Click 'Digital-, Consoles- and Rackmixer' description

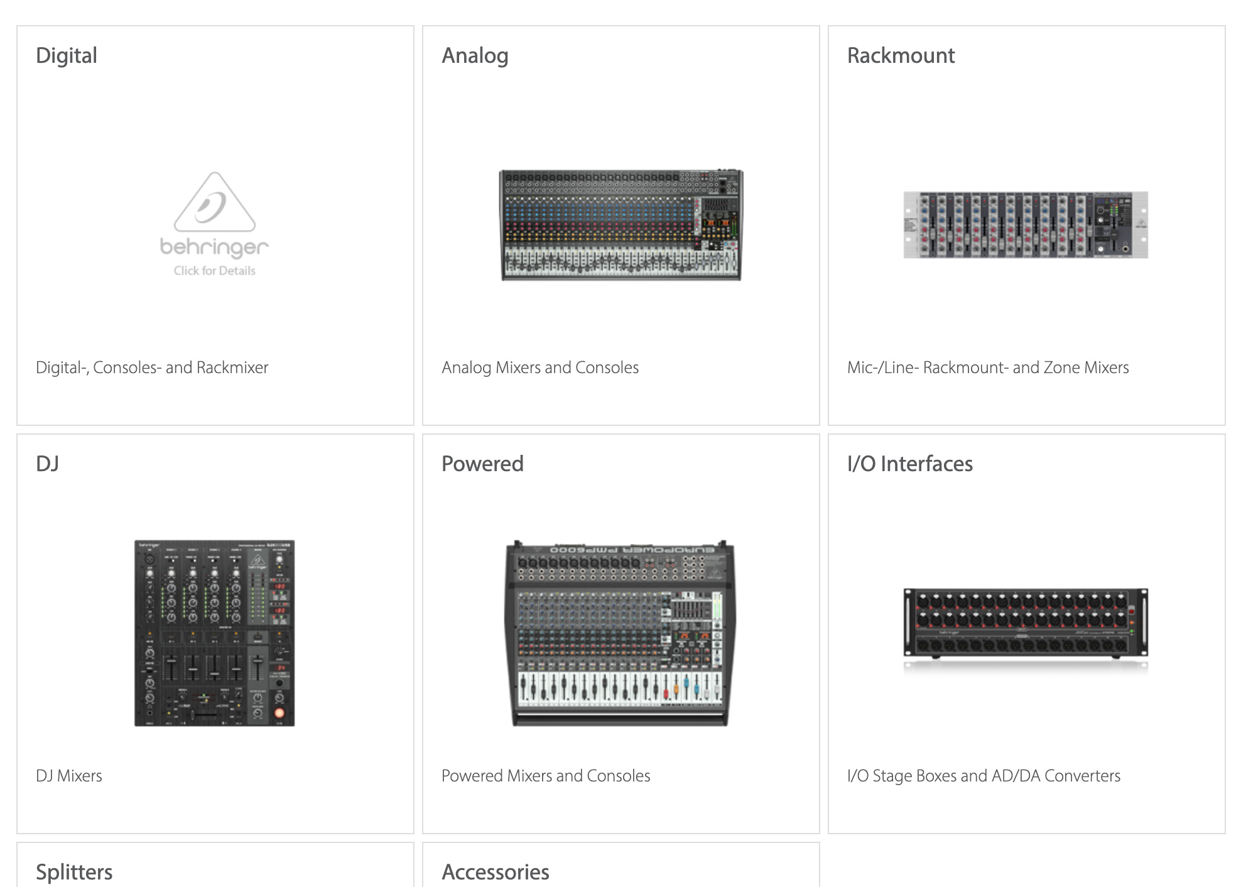152,367
